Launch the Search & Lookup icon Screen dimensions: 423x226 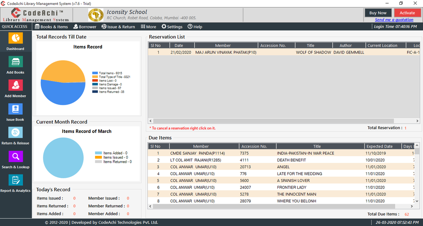15,157
